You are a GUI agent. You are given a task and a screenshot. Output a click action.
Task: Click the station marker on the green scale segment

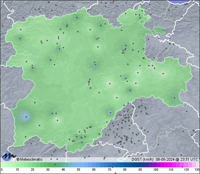coord(55,164)
